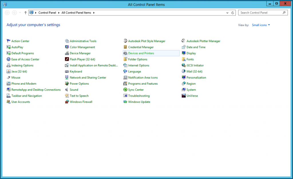Click the iSCSI Initiator icon
Screen dimensions: 293x179
pos(184,65)
